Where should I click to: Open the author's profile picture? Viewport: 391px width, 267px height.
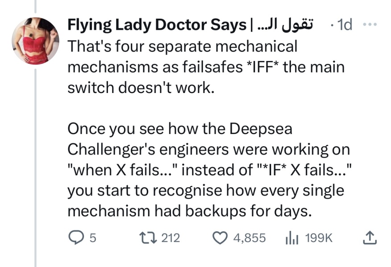[x=35, y=41]
